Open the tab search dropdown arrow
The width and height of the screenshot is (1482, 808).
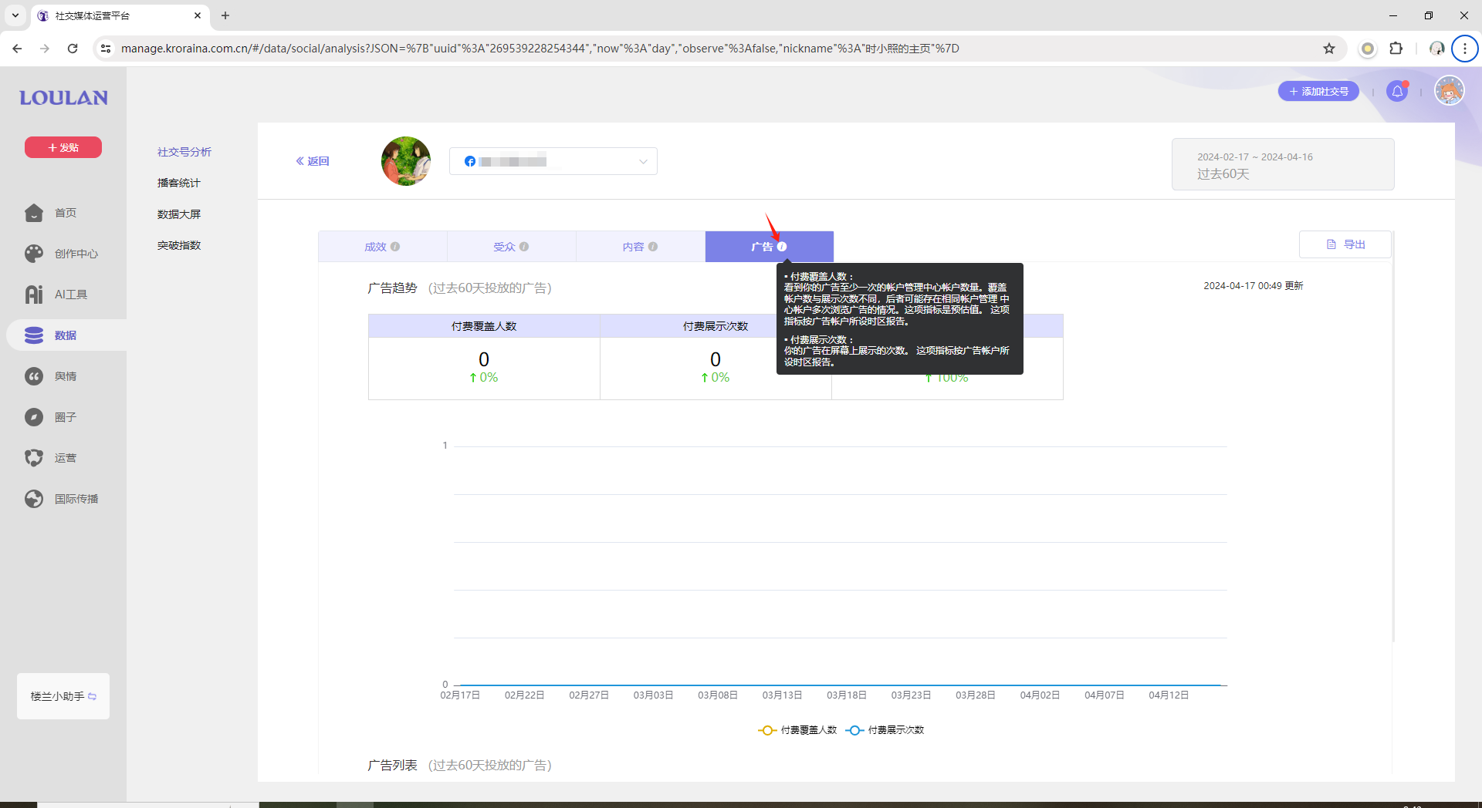point(15,15)
